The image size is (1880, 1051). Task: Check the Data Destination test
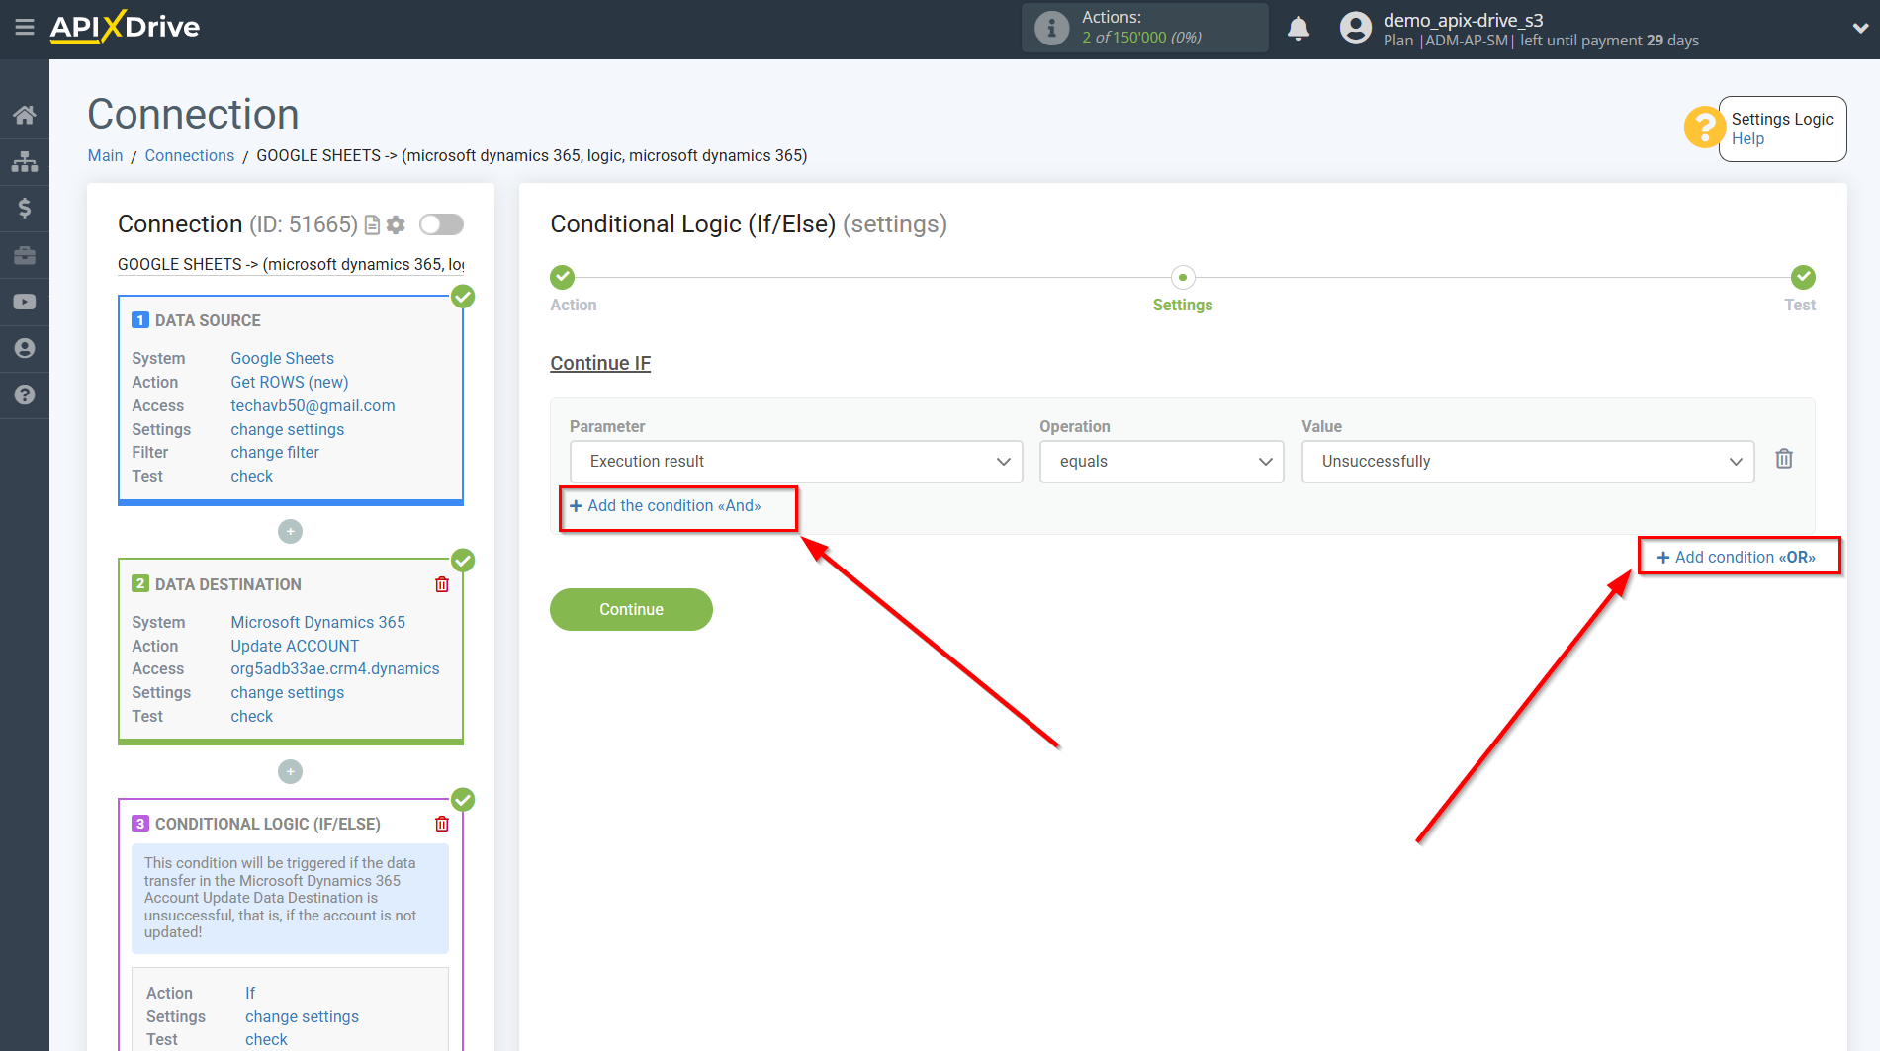point(251,716)
